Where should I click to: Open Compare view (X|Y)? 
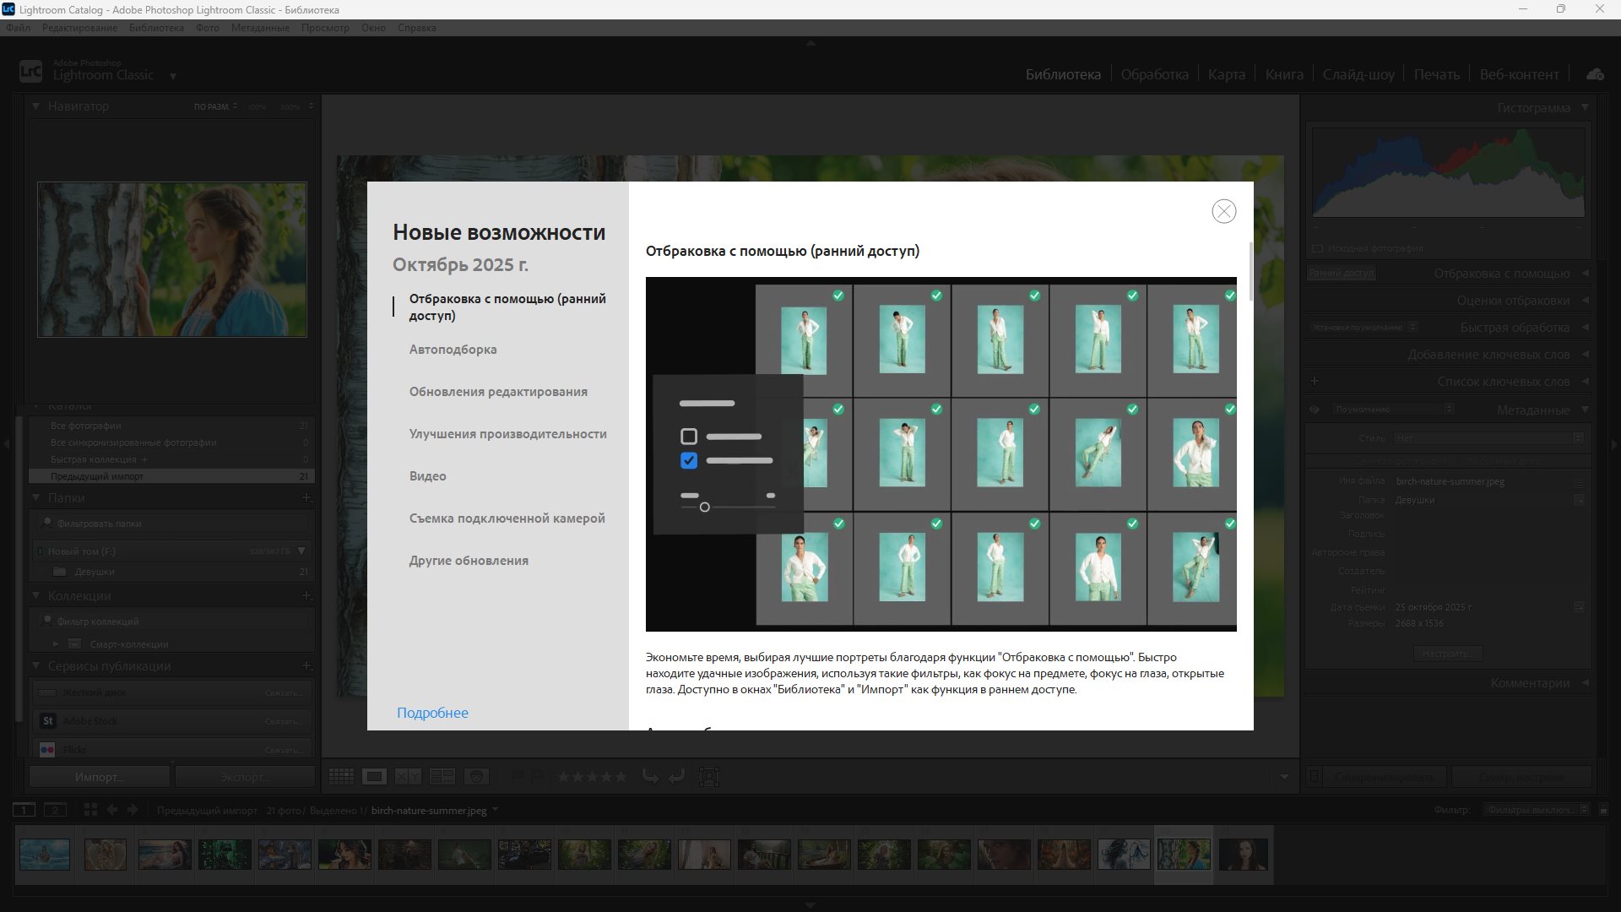[408, 776]
